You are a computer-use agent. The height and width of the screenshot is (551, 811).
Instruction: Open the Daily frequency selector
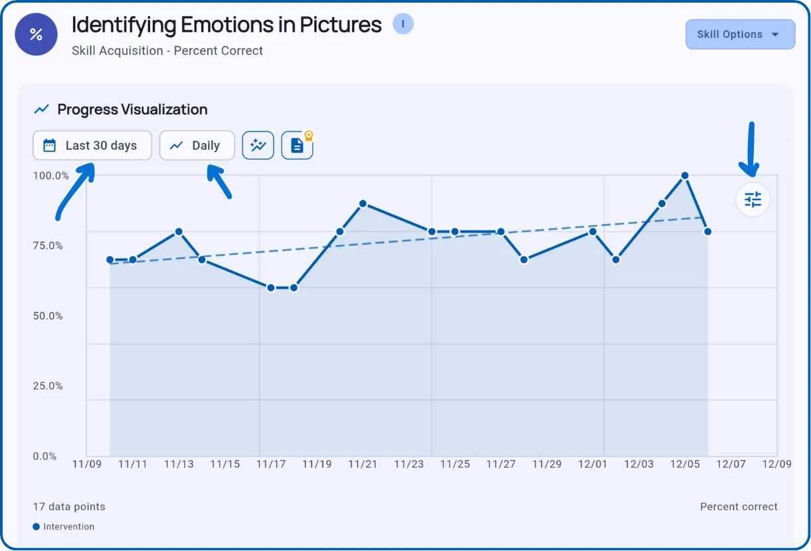pyautogui.click(x=197, y=145)
